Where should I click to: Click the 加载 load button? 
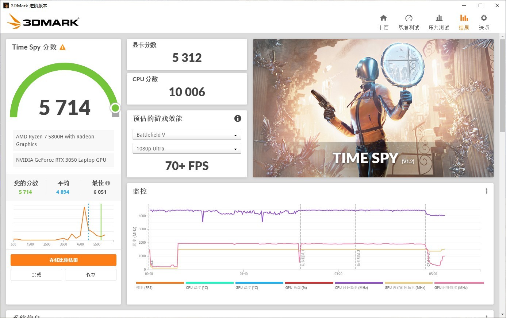37,275
